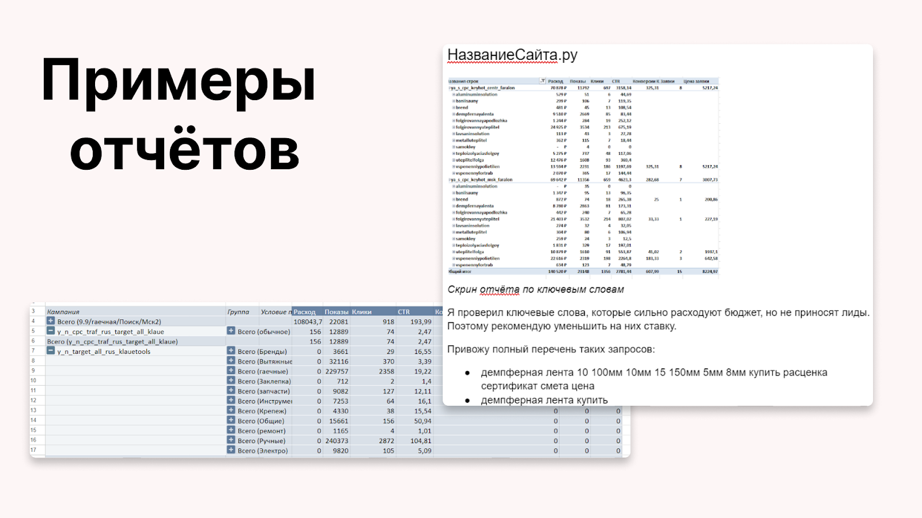
Task: Expand the Всего (обычное) group plus icon
Action: click(231, 331)
